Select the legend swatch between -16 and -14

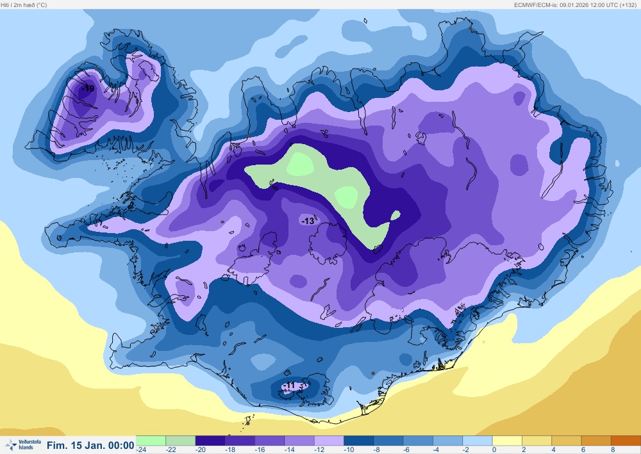(269, 441)
